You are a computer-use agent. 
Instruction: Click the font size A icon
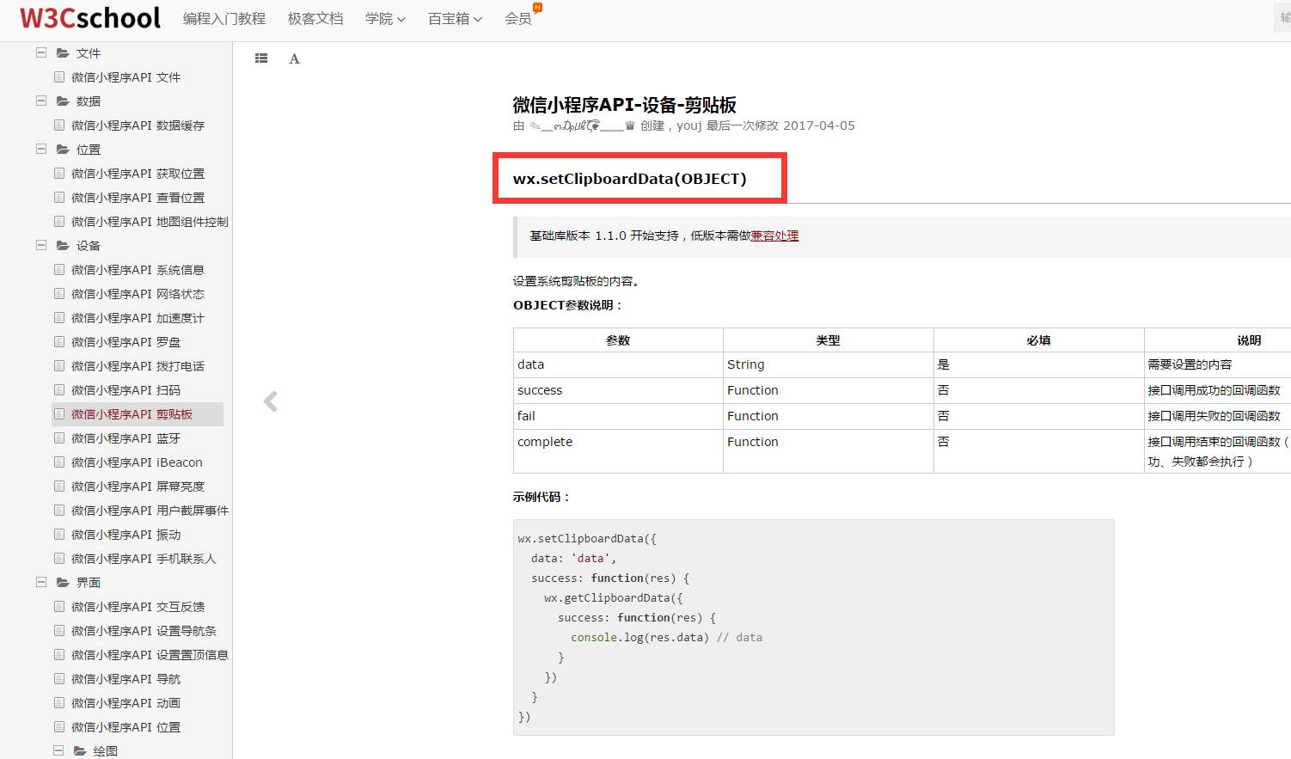[294, 58]
